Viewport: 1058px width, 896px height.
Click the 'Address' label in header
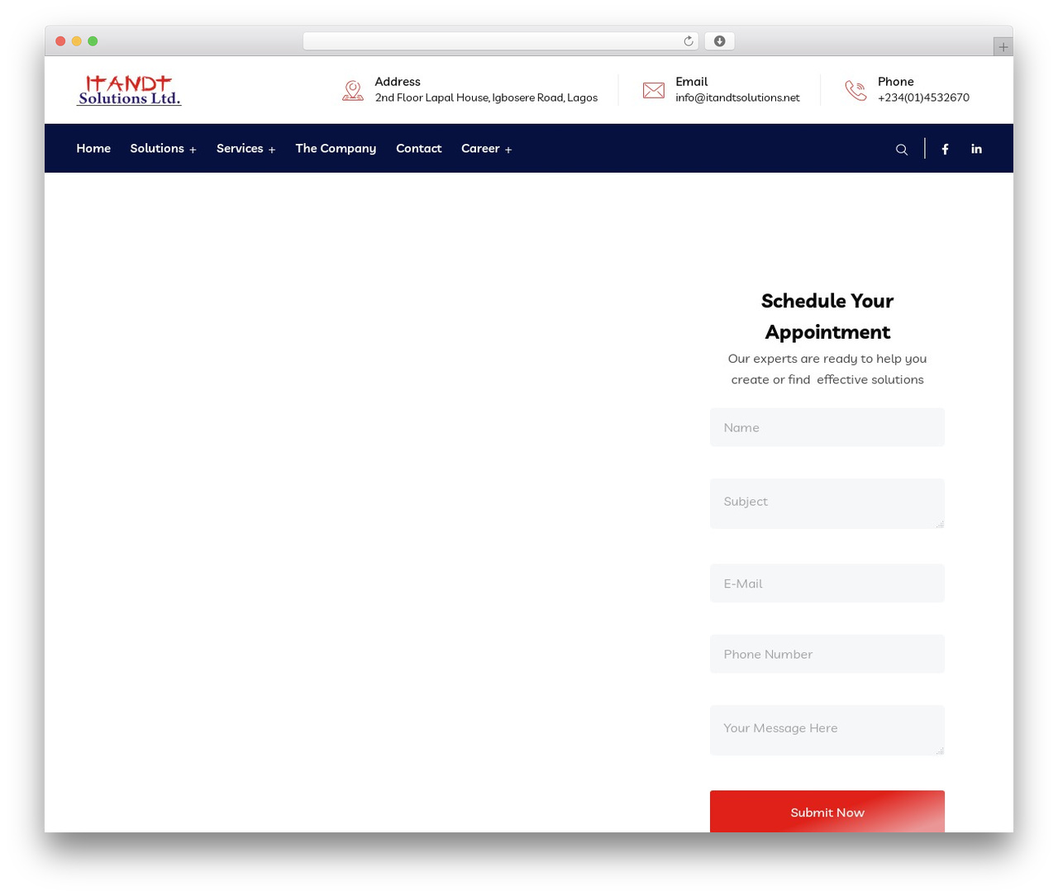click(x=398, y=82)
